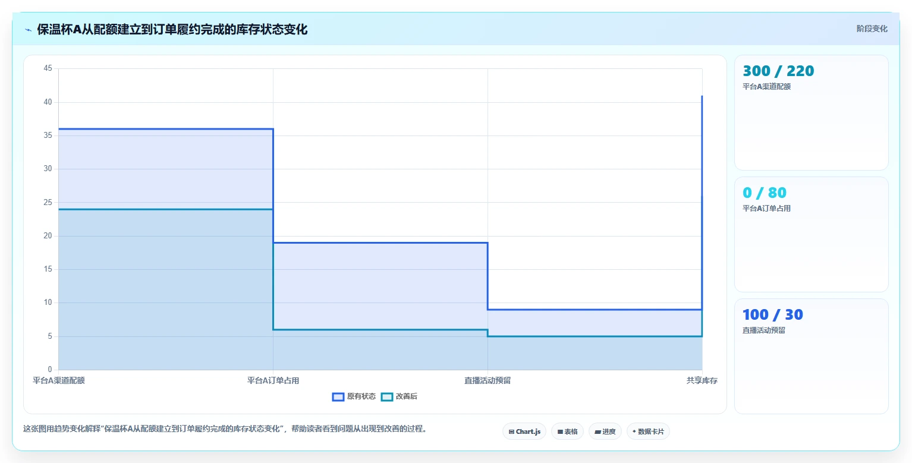912x463 pixels.
Task: Toggle the 改善后 legend item
Action: pos(399,396)
